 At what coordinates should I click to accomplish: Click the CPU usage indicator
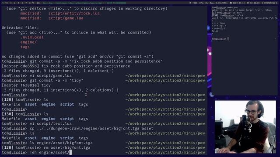204,3
